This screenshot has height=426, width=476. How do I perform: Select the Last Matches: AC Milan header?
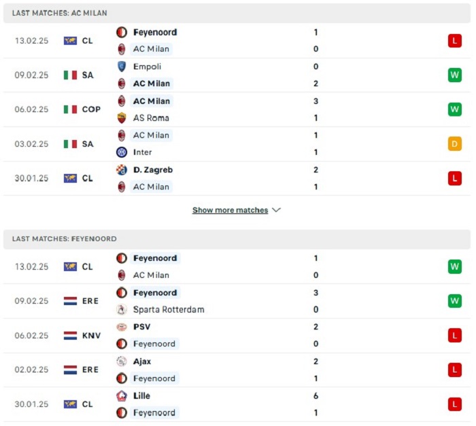[x=237, y=13]
